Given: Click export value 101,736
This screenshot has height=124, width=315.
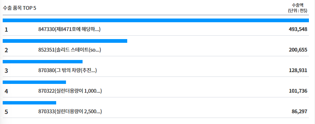Looking at the screenshot, I should click(298, 91).
